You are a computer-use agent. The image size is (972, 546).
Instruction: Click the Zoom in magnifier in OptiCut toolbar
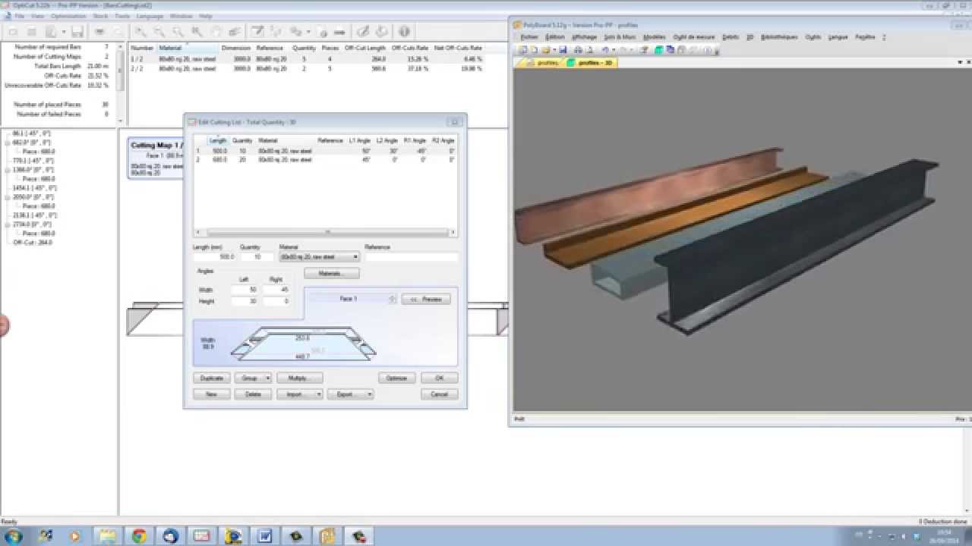pyautogui.click(x=141, y=32)
